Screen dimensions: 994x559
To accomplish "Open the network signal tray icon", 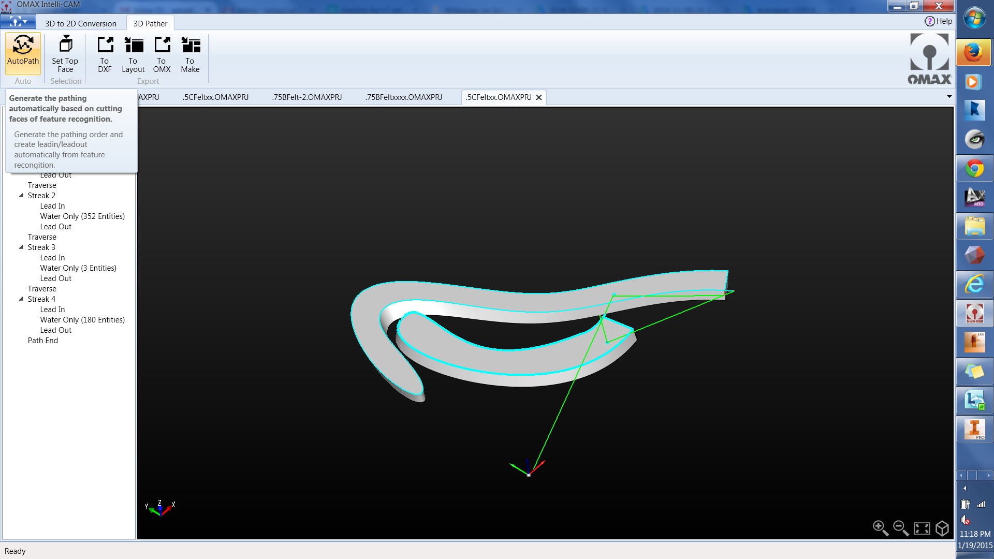I will pos(981,504).
